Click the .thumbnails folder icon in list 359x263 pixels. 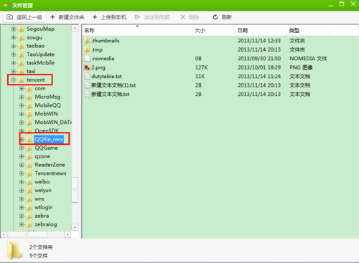87,41
